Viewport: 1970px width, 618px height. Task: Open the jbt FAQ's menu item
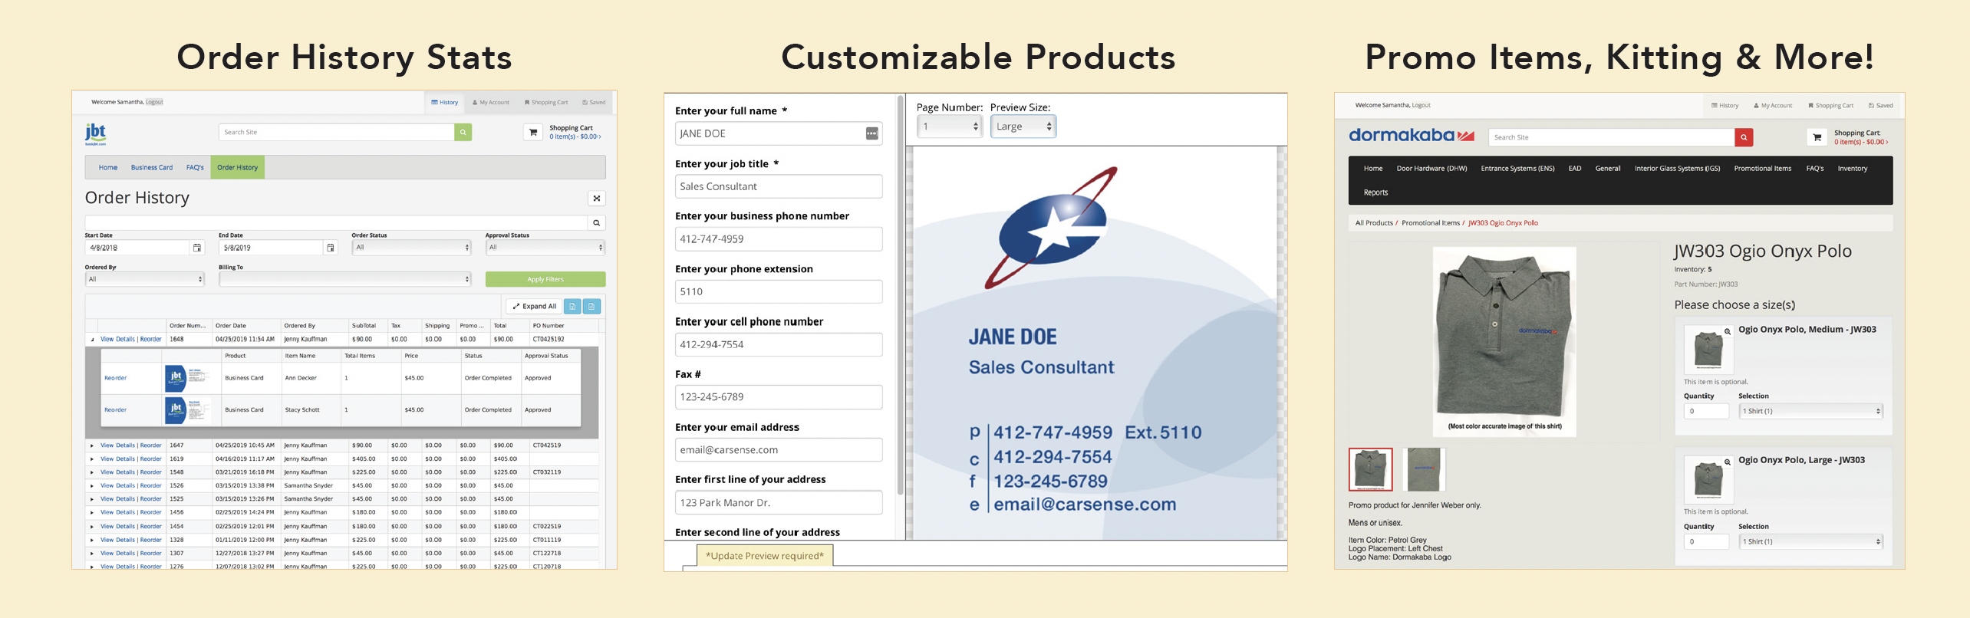[195, 168]
